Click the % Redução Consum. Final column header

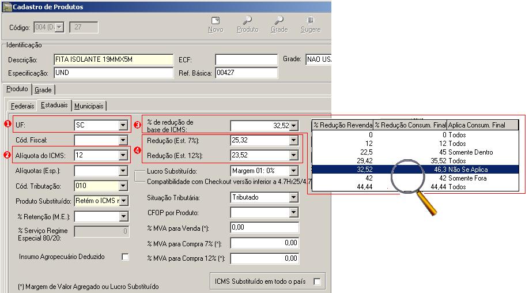tap(410, 125)
